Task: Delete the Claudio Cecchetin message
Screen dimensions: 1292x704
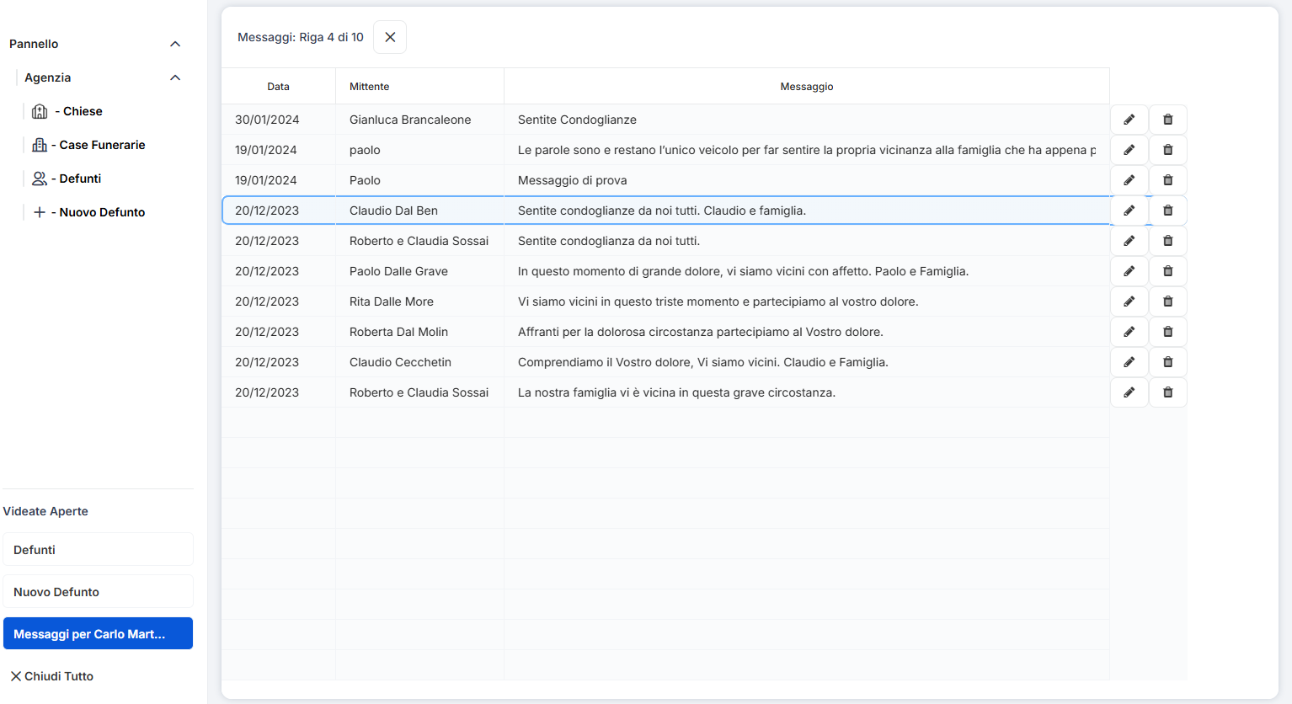Action: (x=1167, y=362)
